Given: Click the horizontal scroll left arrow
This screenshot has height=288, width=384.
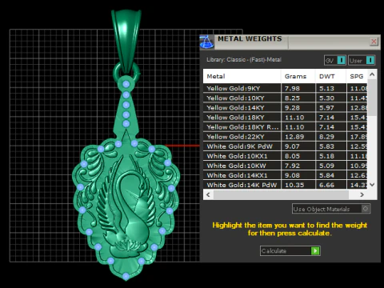Looking at the screenshot, I should 208,194.
